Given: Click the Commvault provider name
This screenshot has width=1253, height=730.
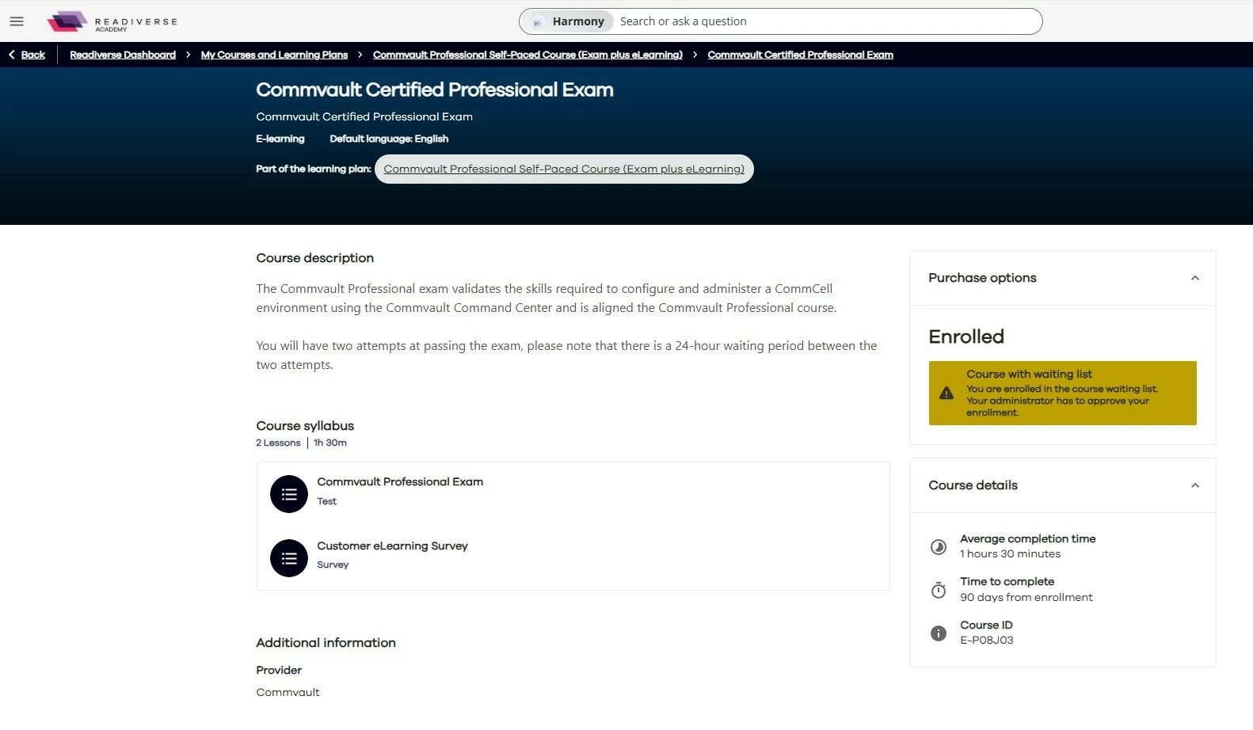Looking at the screenshot, I should (288, 692).
